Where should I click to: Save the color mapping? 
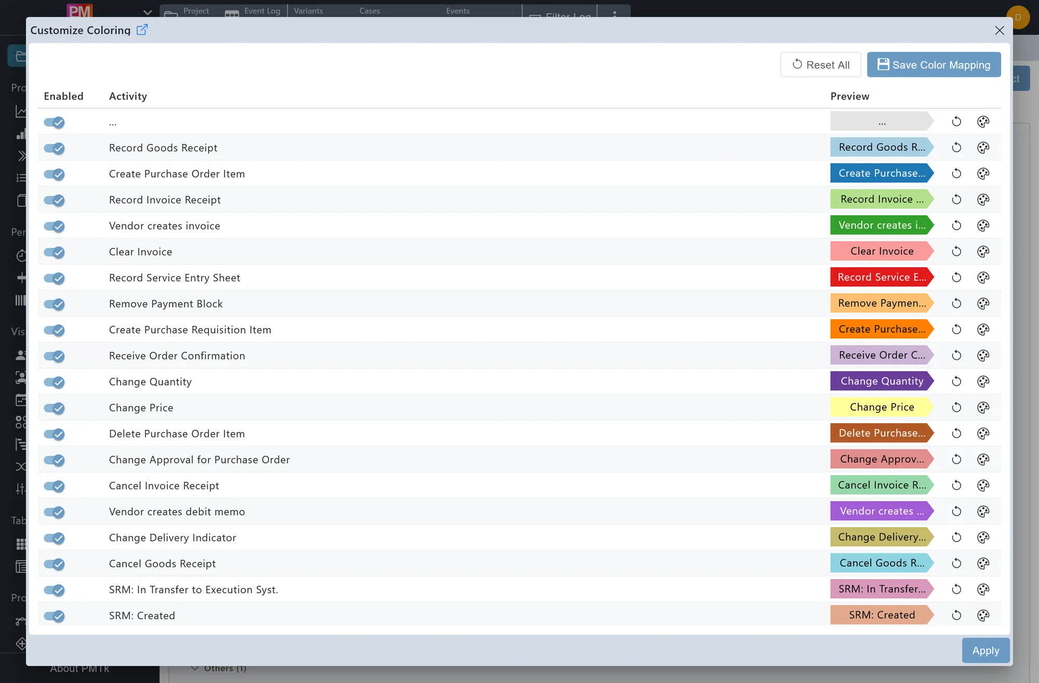coord(934,64)
